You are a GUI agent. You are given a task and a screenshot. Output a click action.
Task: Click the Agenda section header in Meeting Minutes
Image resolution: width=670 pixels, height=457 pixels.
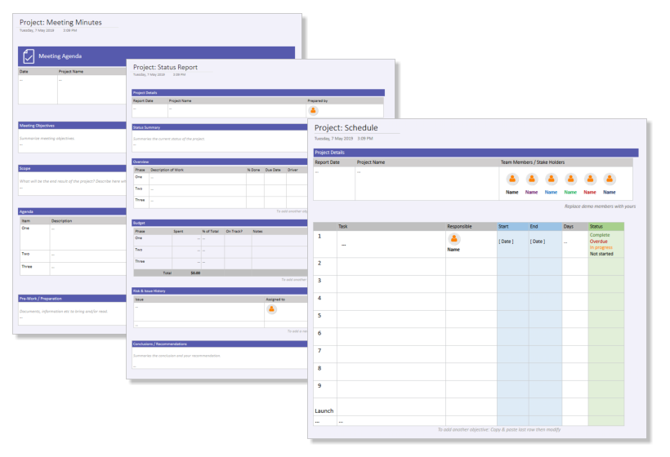tap(72, 211)
